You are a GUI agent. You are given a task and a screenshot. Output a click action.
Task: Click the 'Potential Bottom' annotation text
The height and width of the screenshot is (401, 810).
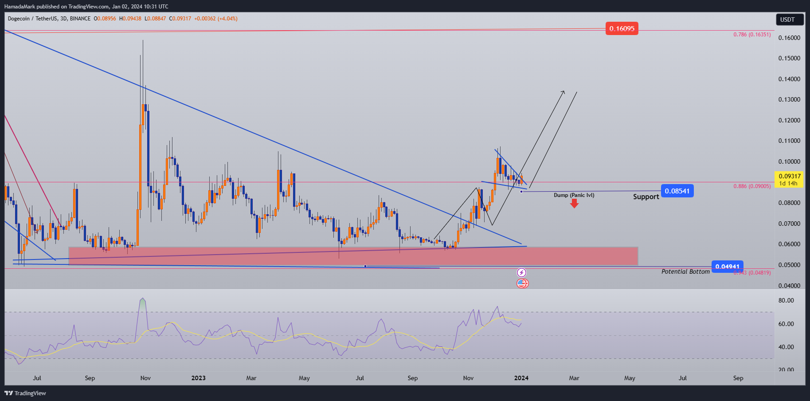tap(685, 271)
